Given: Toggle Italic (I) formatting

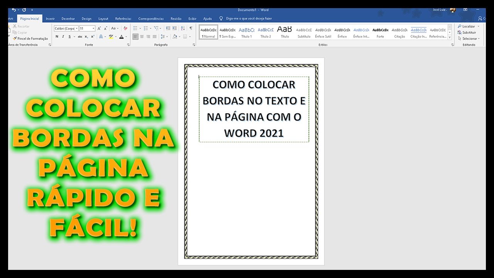Looking at the screenshot, I should (x=63, y=37).
